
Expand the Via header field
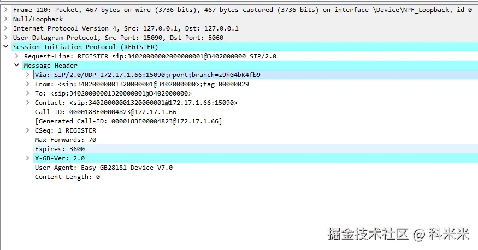(x=28, y=75)
